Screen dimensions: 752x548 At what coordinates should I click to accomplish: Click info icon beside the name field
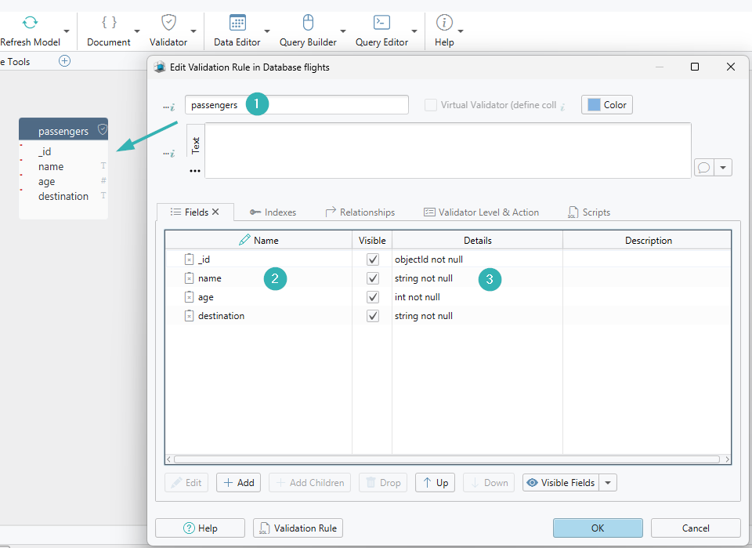[169, 107]
